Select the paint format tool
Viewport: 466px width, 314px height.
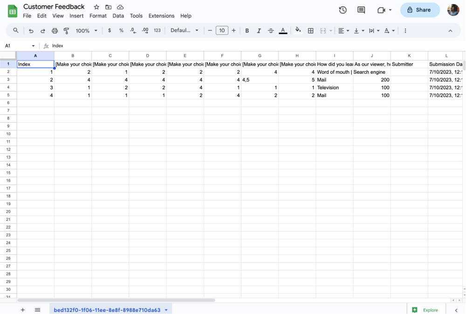(x=66, y=30)
